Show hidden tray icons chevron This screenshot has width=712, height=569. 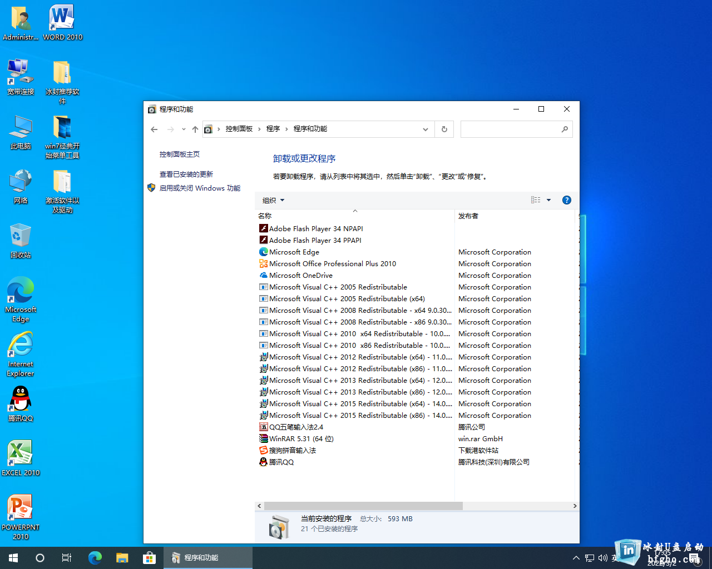576,558
